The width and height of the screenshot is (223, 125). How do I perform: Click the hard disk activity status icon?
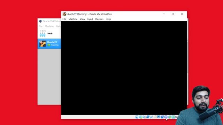137,117
